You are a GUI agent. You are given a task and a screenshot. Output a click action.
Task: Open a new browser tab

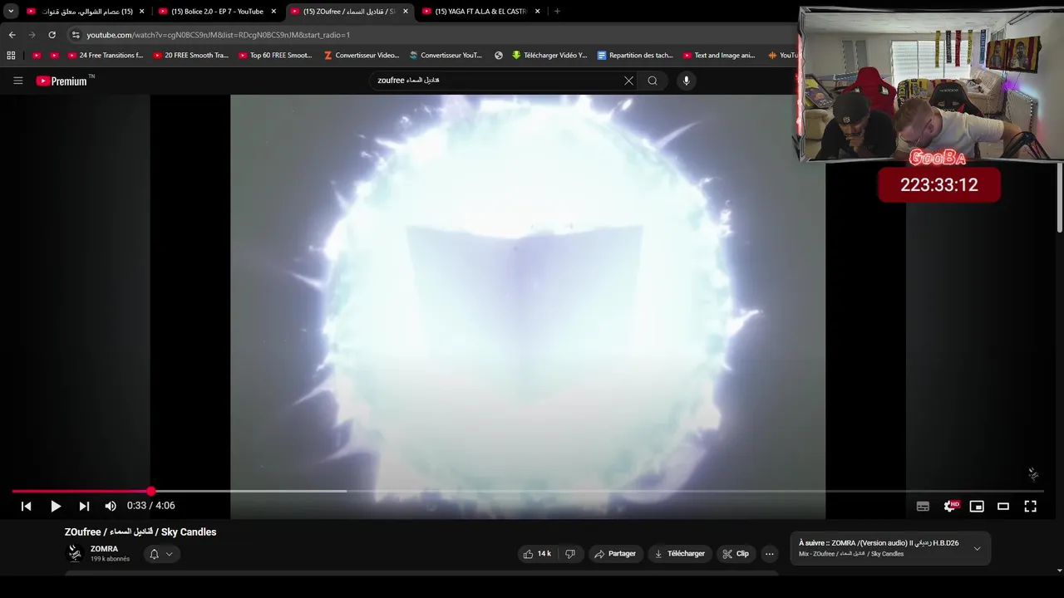click(557, 12)
